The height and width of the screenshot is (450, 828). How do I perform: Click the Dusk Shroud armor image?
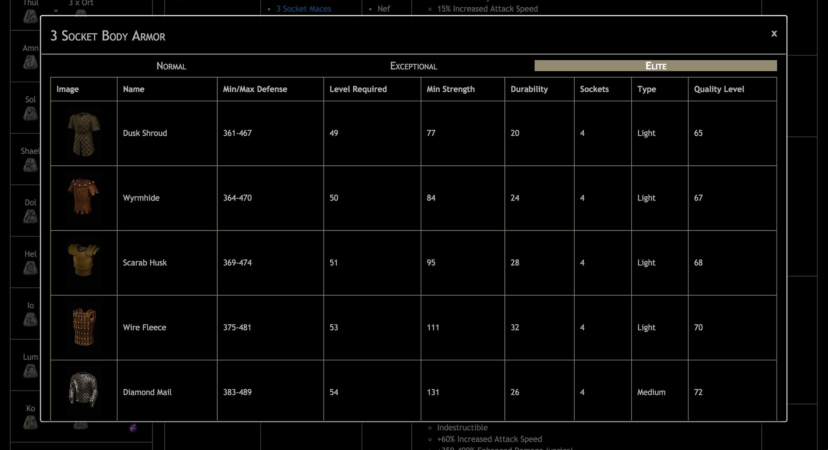pos(84,134)
